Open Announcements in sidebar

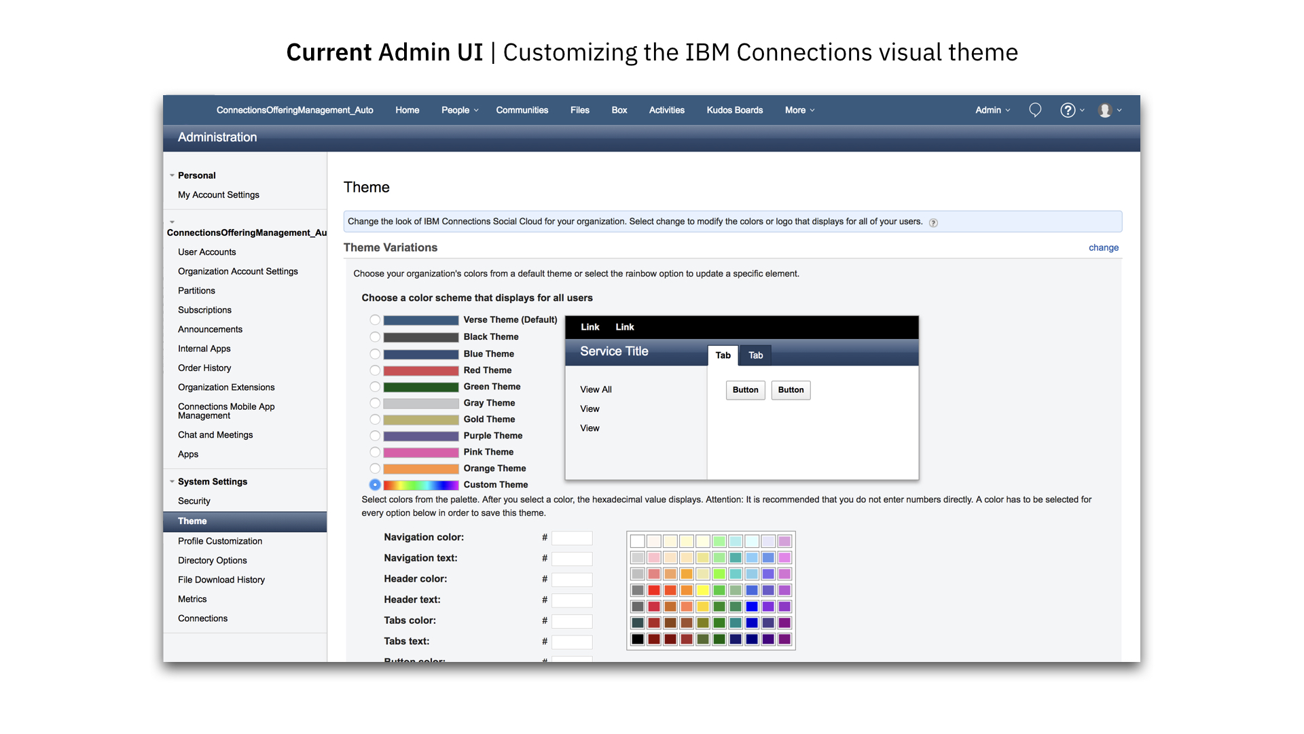(x=210, y=330)
